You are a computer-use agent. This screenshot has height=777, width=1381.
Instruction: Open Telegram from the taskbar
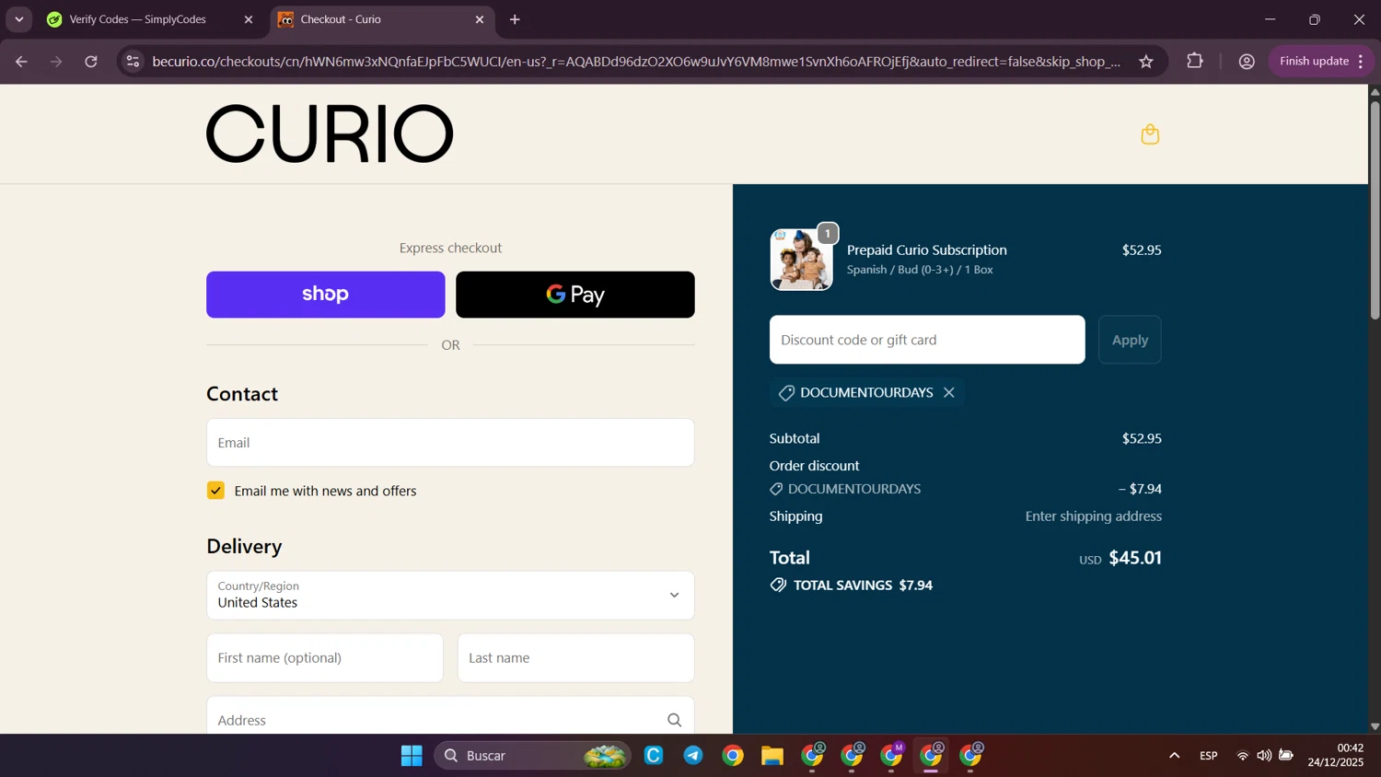click(693, 756)
